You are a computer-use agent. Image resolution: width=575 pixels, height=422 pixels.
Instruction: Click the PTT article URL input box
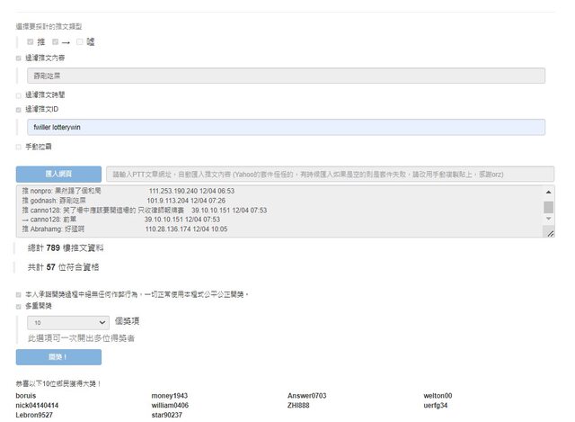[329, 175]
